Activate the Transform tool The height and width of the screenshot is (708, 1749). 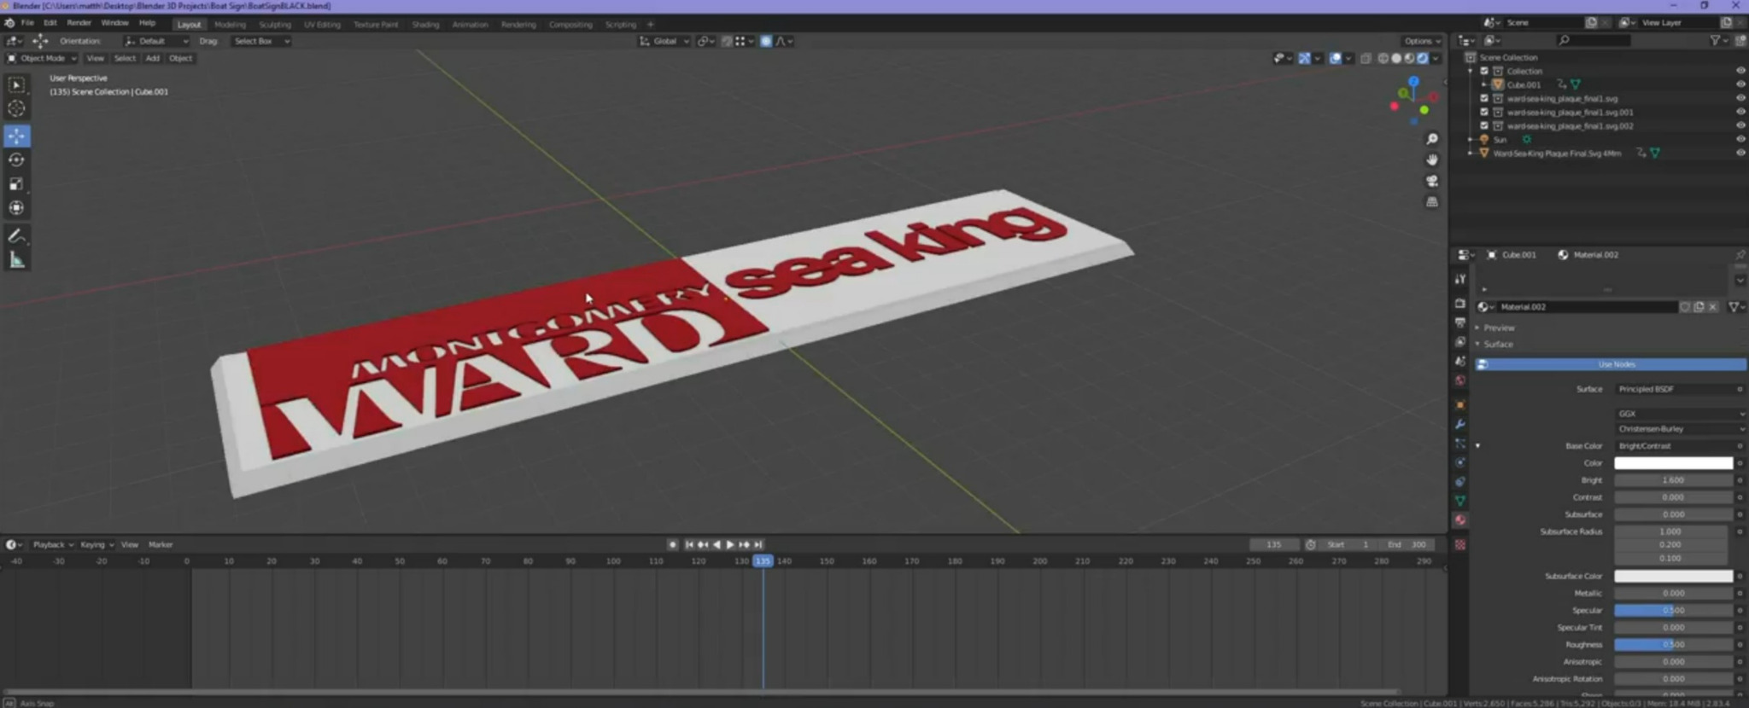(x=16, y=207)
